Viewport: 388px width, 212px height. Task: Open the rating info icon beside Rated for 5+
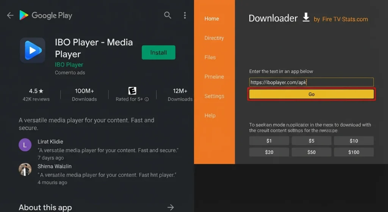point(147,99)
